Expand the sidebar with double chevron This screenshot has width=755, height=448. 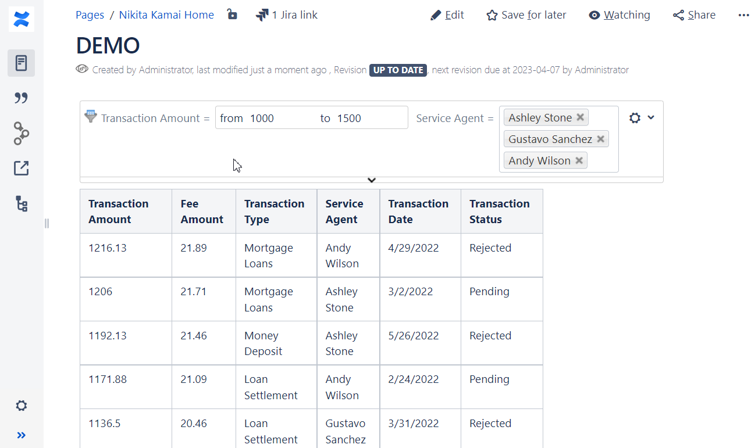point(22,435)
